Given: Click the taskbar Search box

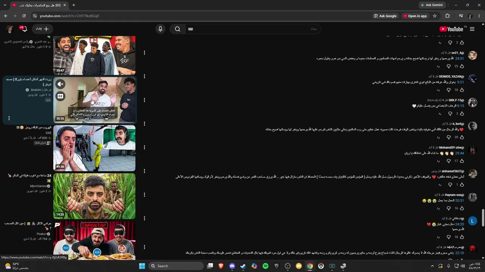Looking at the screenshot, I should [175, 266].
